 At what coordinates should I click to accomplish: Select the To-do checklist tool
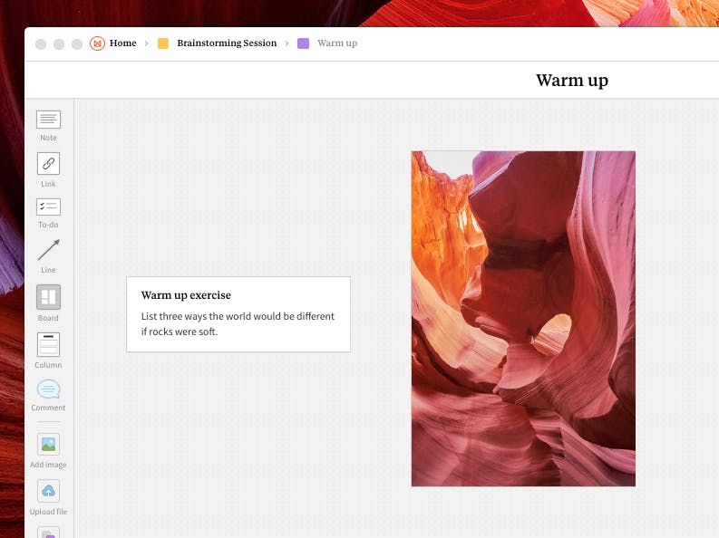[x=48, y=207]
